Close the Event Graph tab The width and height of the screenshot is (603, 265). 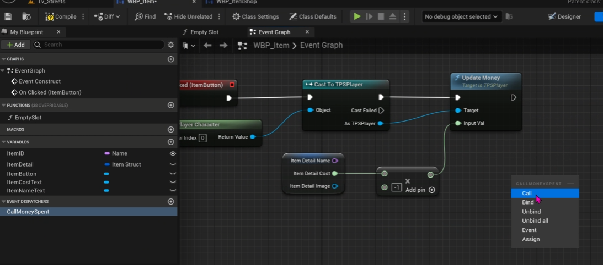click(307, 32)
